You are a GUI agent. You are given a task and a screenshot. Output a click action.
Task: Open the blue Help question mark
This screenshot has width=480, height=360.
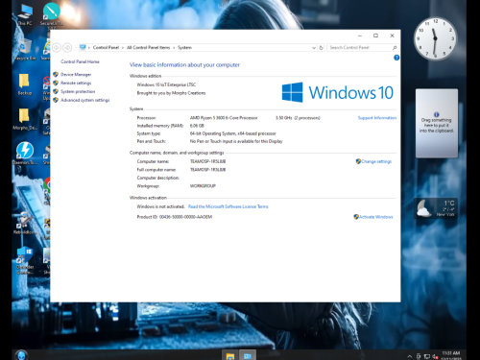point(396,58)
